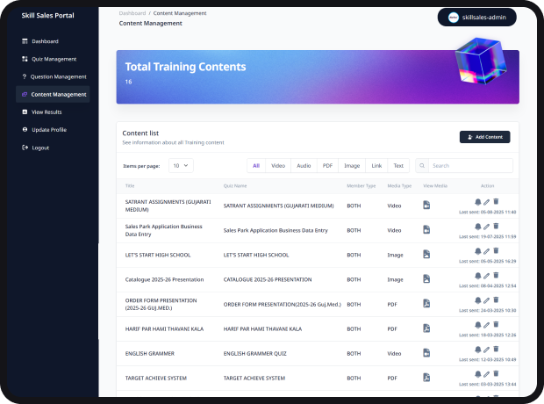Screen dimensions: 544x404
Task: Click the Dashboard breadcrumb link
Action: click(x=132, y=13)
